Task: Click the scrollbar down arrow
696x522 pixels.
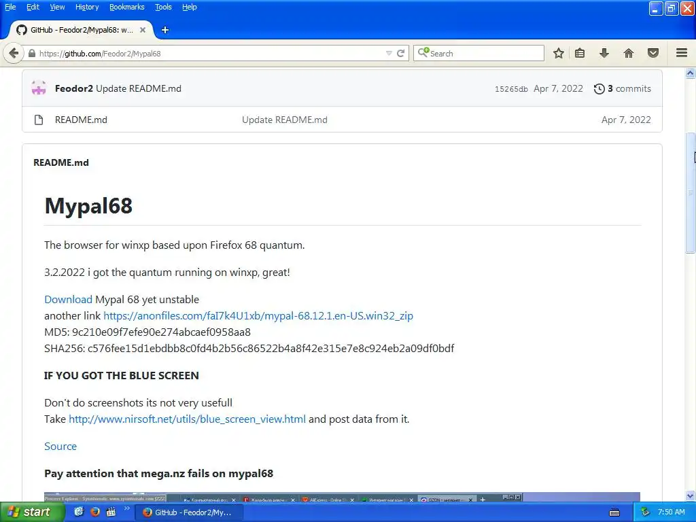Action: pos(691,495)
